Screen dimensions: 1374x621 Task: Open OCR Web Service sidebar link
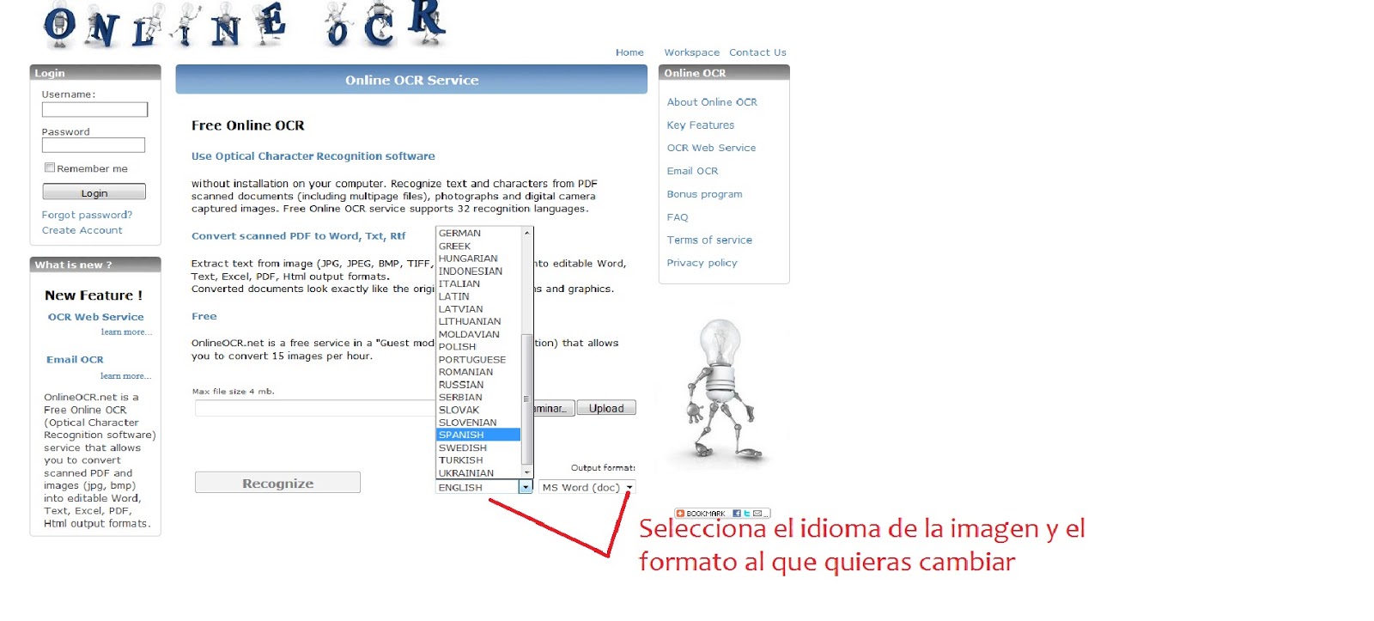pyautogui.click(x=711, y=148)
